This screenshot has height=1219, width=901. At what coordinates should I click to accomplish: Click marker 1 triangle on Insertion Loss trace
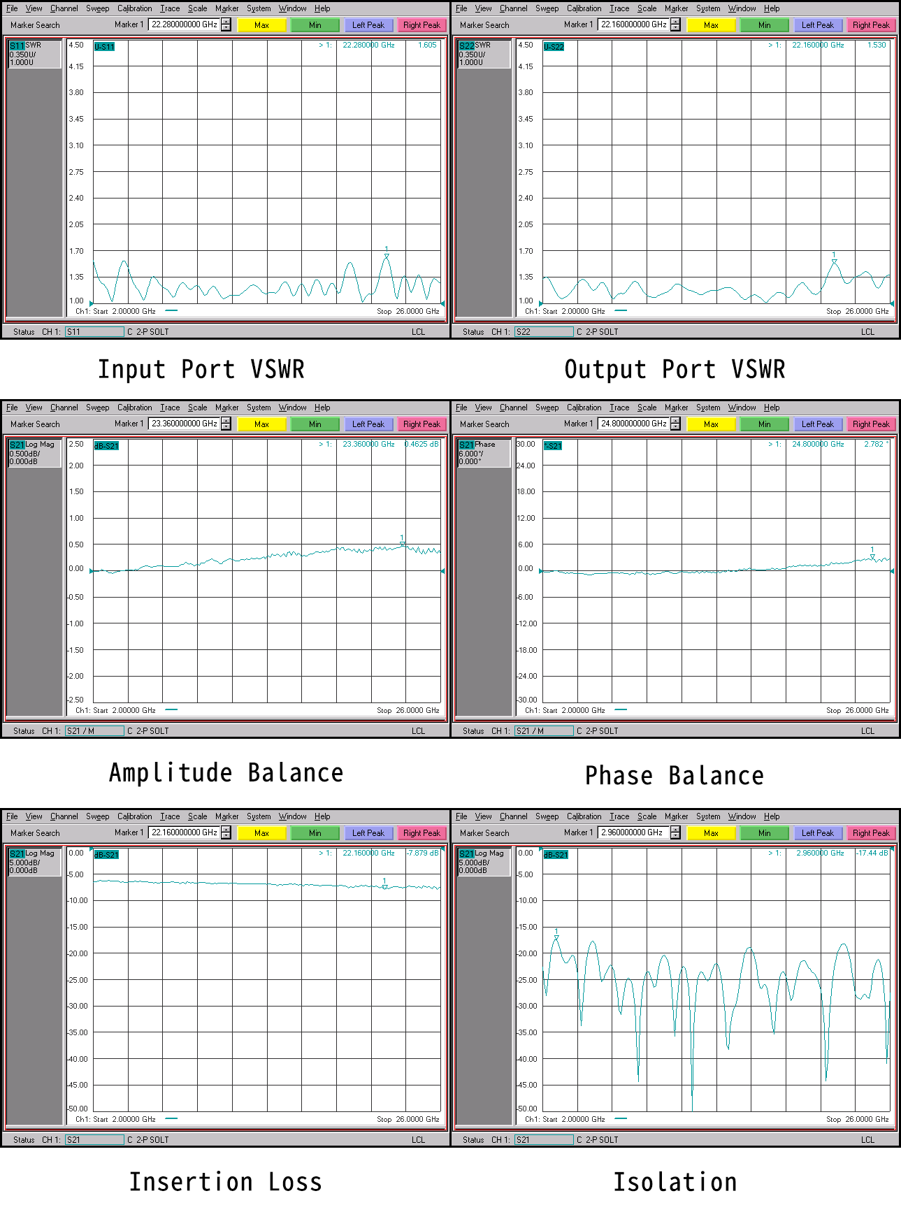[384, 886]
